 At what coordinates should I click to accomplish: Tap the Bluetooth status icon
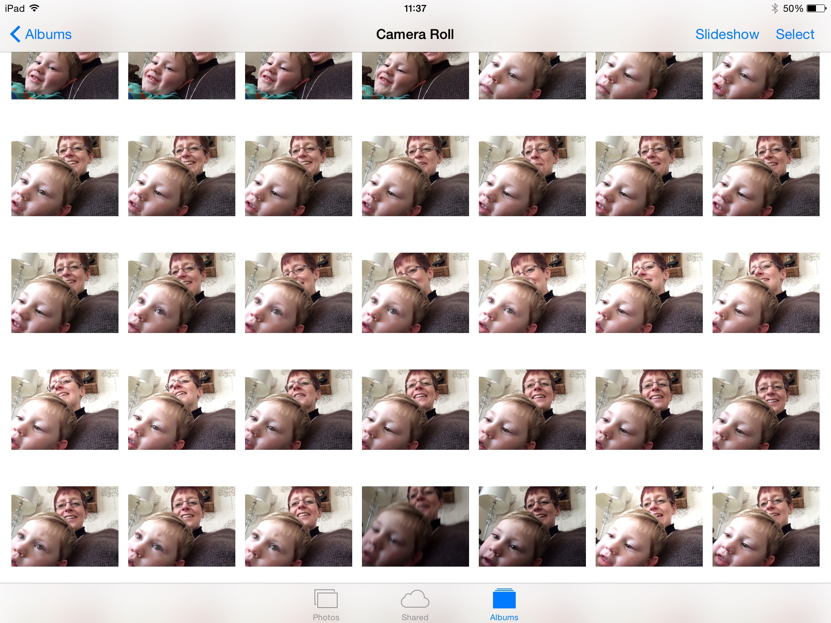[x=775, y=8]
